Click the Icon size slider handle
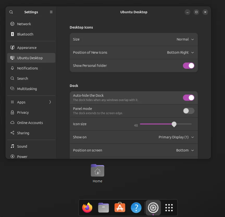The width and height of the screenshot is (225, 217). [x=174, y=124]
